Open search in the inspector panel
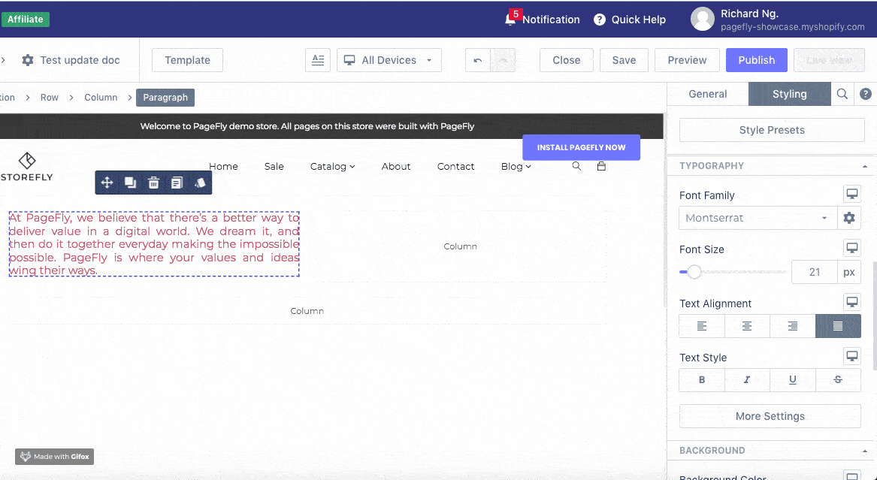Screen dimensions: 877x480 [842, 94]
